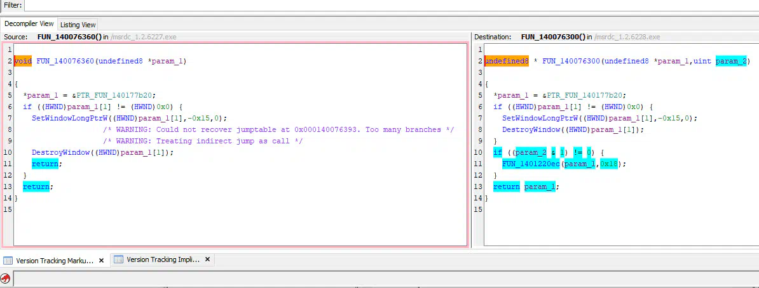Click highlighted param_2 in destination signature
759x288 pixels.
(732, 61)
